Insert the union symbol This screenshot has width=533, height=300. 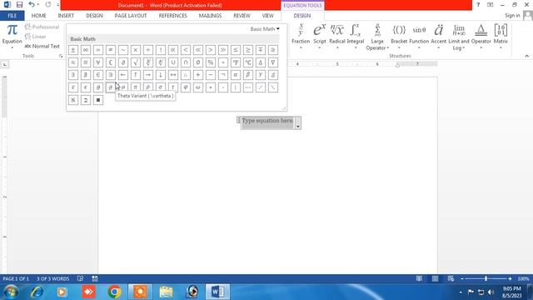[x=173, y=62]
